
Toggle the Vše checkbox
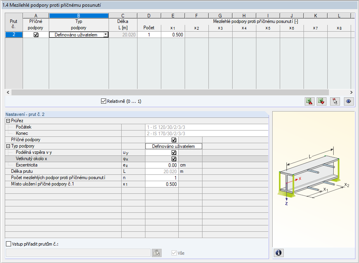[174, 253]
